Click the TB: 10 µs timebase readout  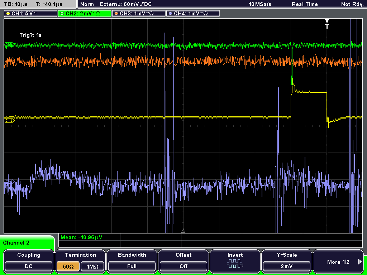coord(16,4)
